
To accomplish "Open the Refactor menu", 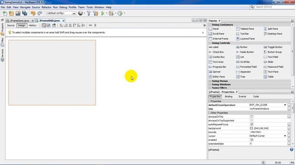I will point(47,7).
